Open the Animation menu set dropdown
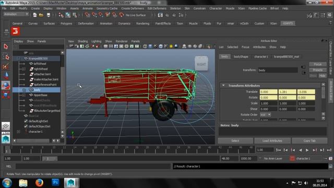 click(x=16, y=14)
